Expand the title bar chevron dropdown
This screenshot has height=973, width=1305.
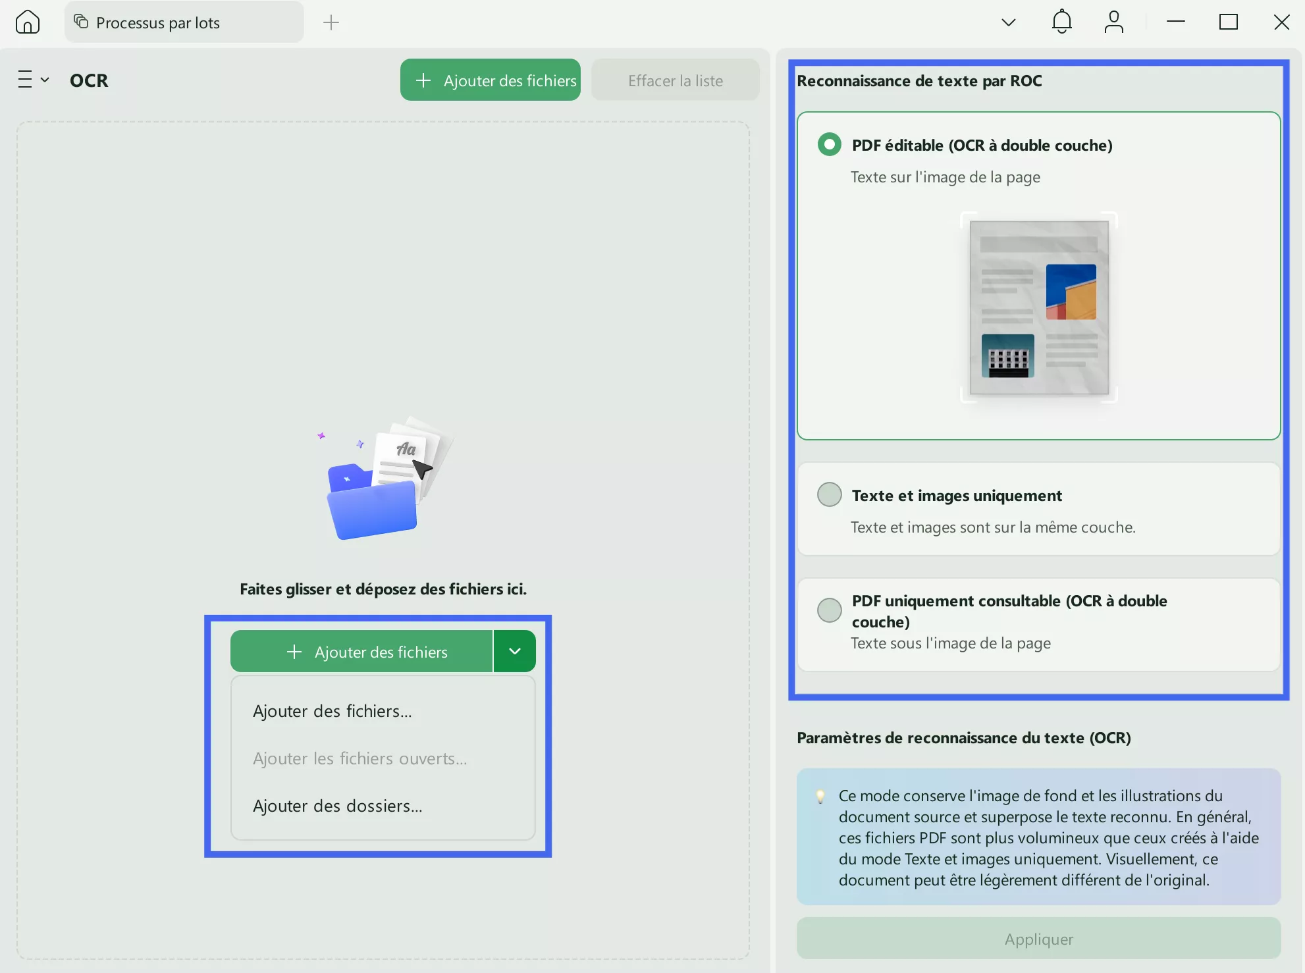tap(1008, 22)
